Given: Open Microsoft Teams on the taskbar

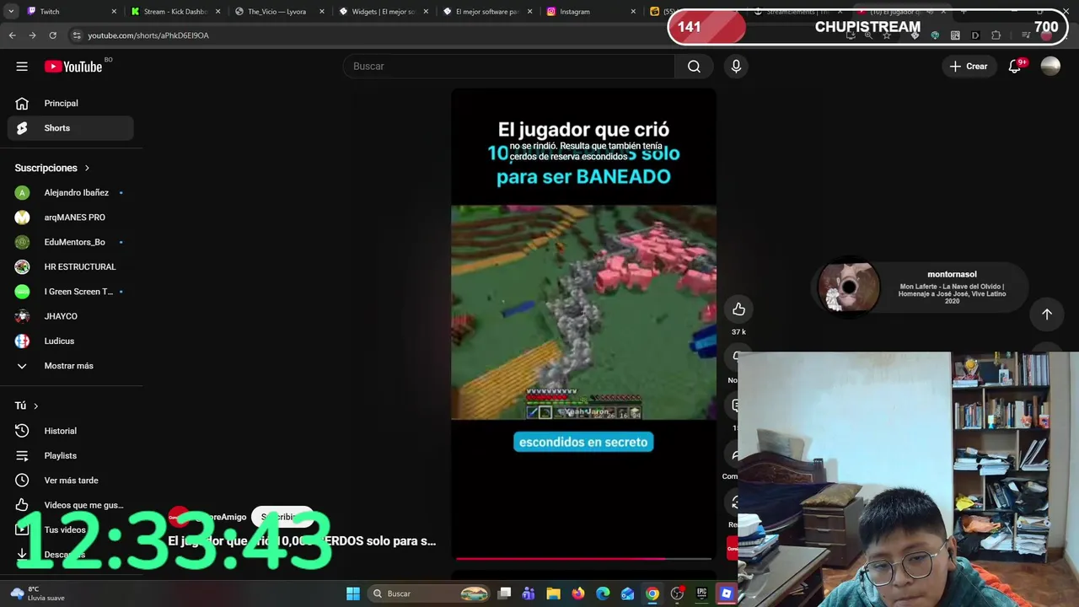Looking at the screenshot, I should click(x=529, y=594).
